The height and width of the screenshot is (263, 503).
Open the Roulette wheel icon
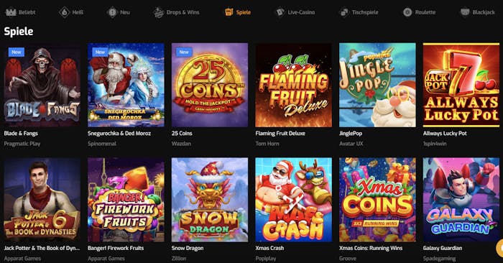pyautogui.click(x=407, y=12)
